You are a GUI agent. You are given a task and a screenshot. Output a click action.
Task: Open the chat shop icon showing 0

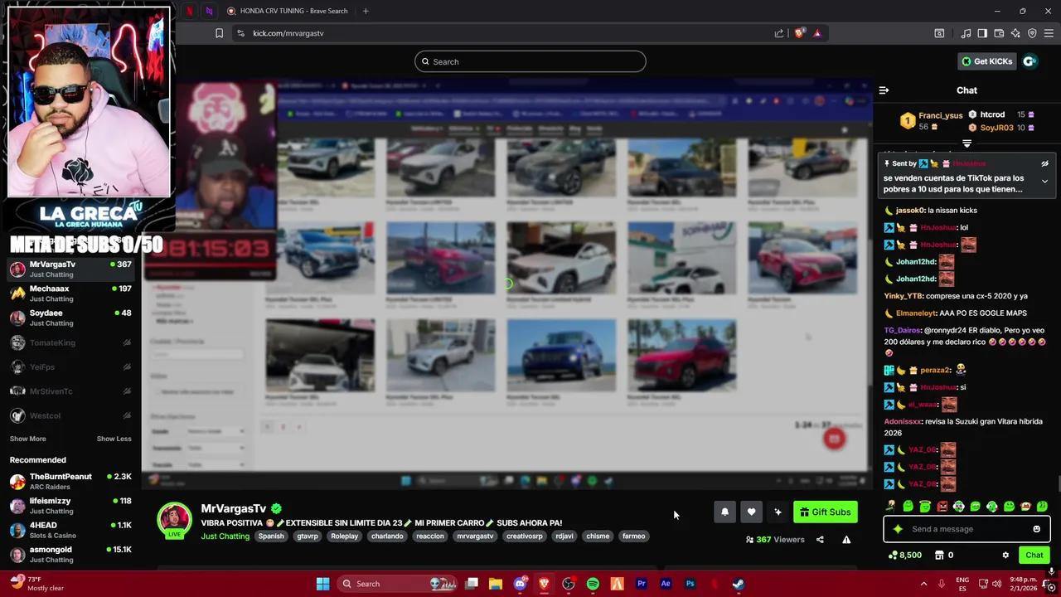click(944, 556)
